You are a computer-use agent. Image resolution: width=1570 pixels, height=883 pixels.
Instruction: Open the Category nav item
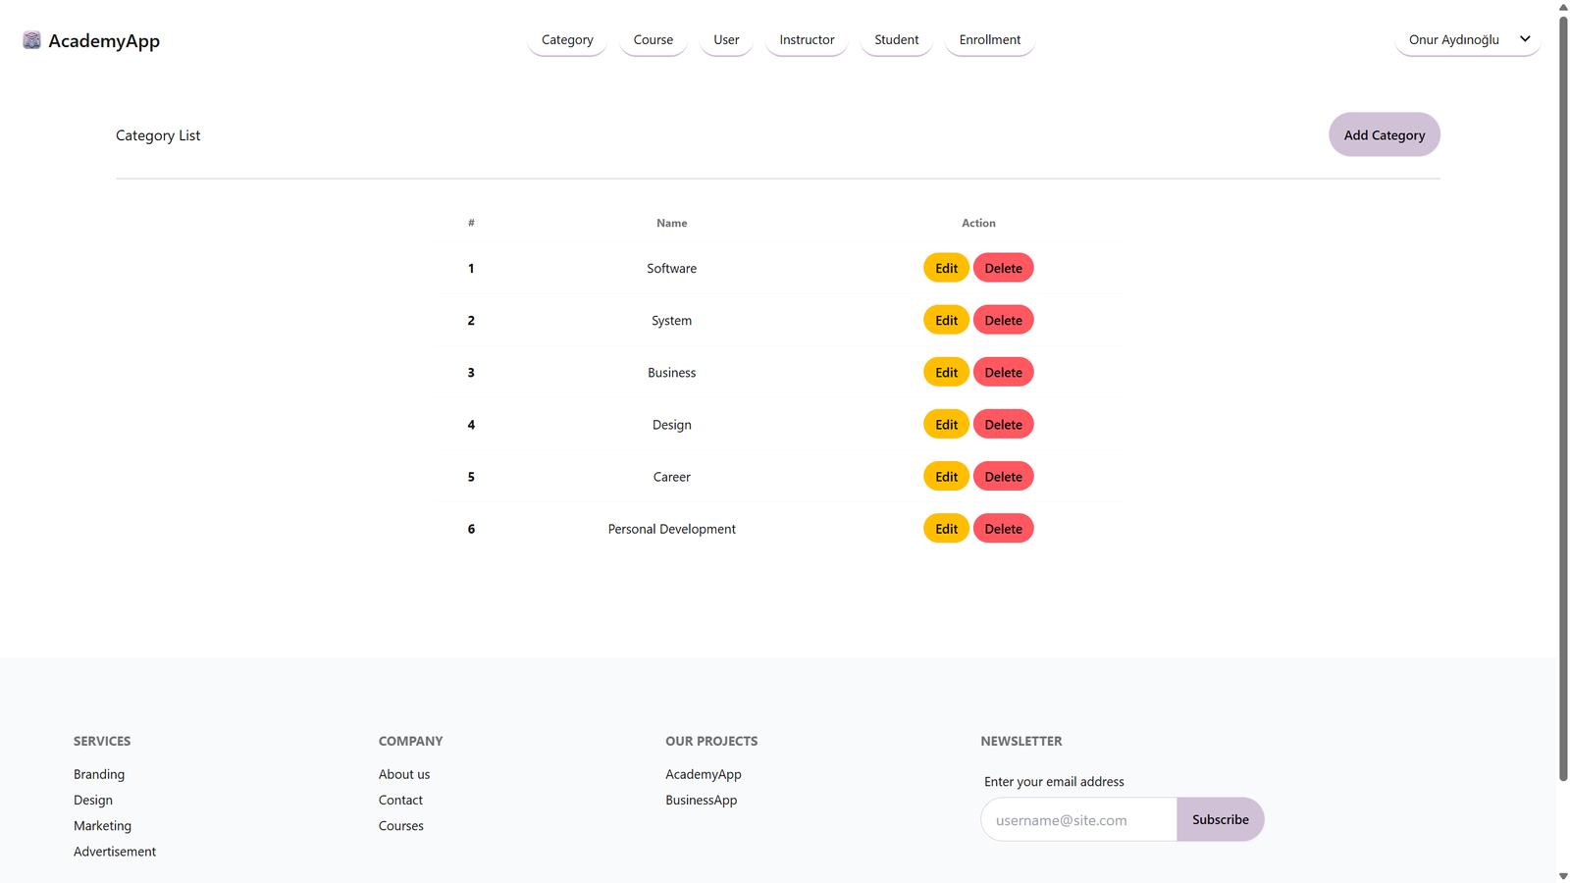567,39
